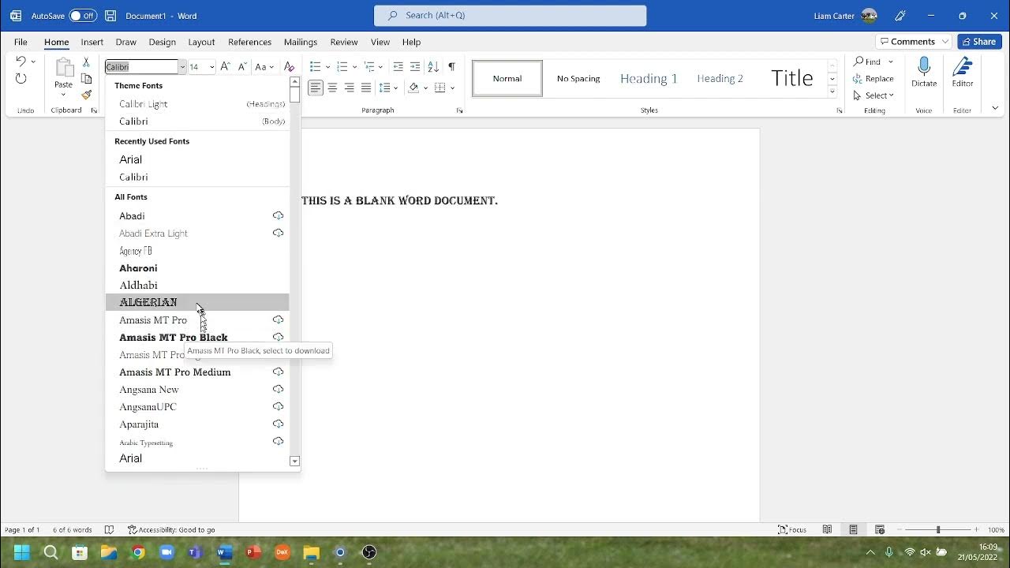Align paragraph text to the right
Viewport: 1010px width, 568px height.
click(349, 88)
